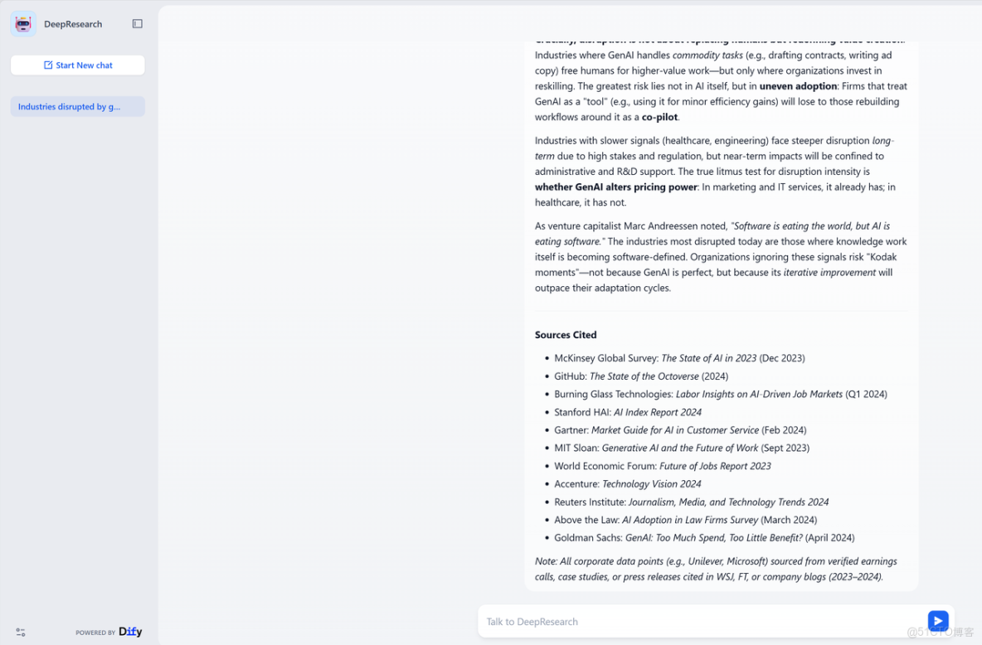Open the Dify logo link

click(x=130, y=631)
